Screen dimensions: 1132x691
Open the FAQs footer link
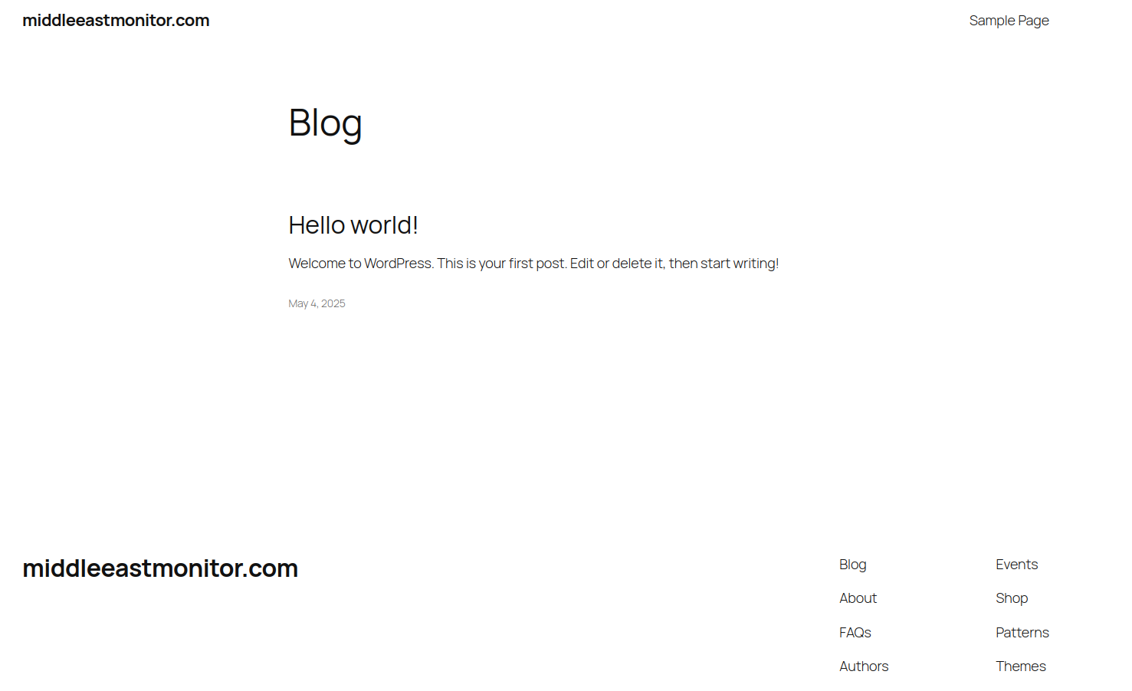[x=855, y=633]
